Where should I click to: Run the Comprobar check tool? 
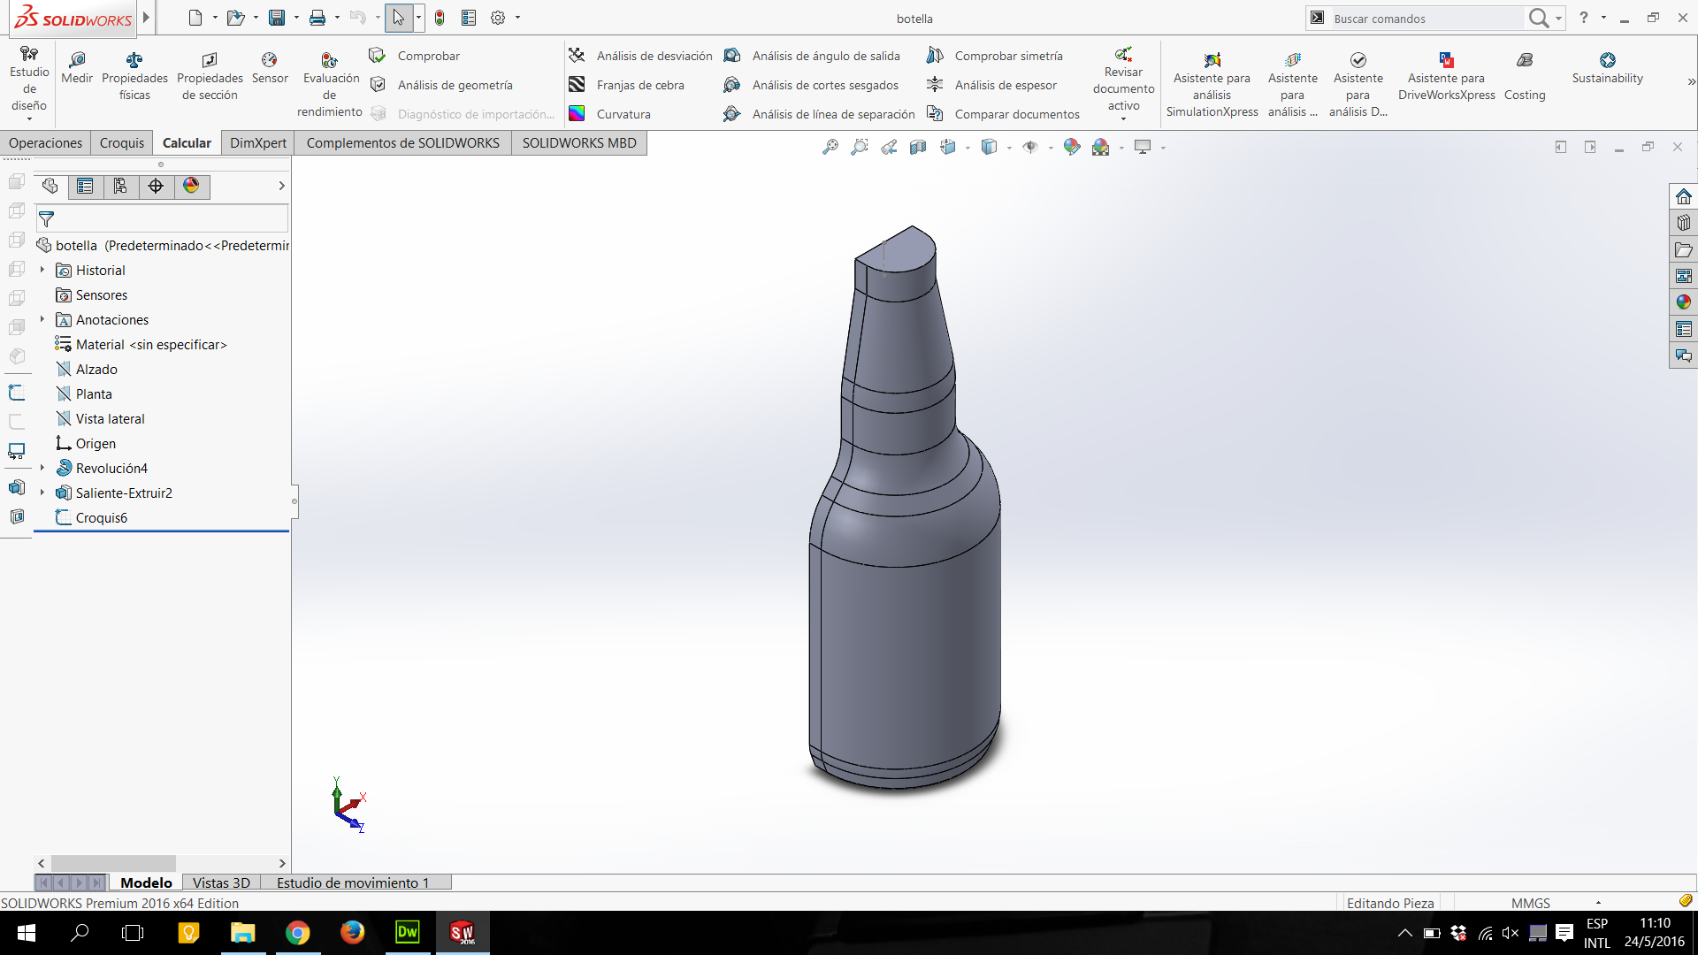pyautogui.click(x=415, y=56)
